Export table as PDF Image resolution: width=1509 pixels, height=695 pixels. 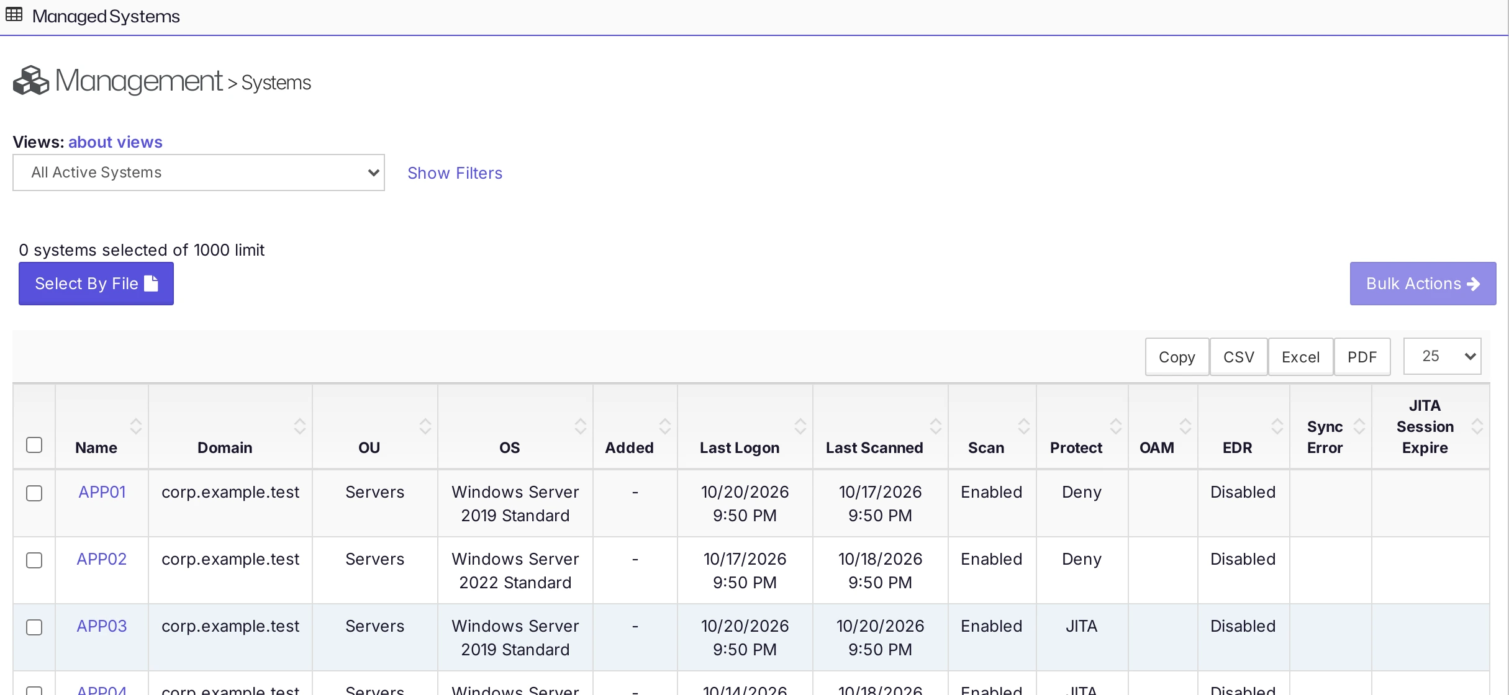1362,357
